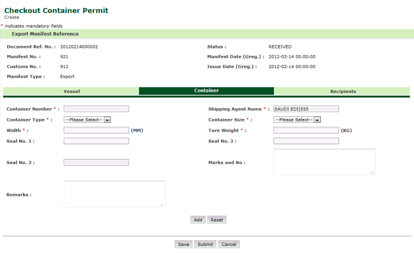
Task: Click the Shipping Agent Name field
Action: [306, 109]
